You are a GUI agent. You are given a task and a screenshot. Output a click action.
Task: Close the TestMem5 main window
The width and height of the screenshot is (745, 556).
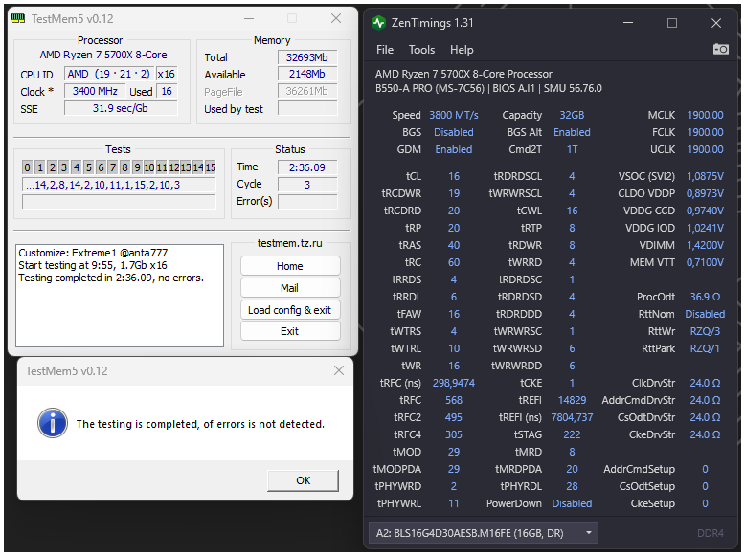click(336, 18)
